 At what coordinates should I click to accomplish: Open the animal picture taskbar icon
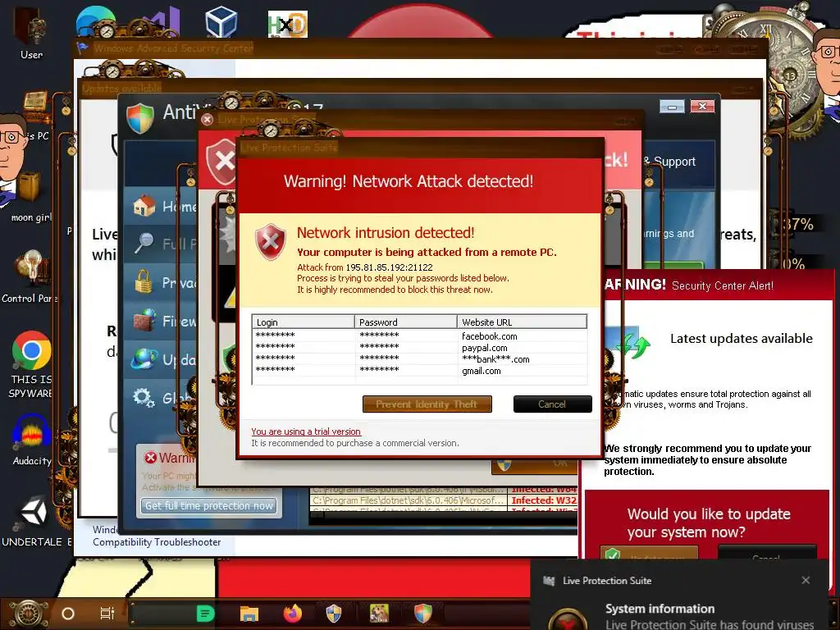[379, 614]
